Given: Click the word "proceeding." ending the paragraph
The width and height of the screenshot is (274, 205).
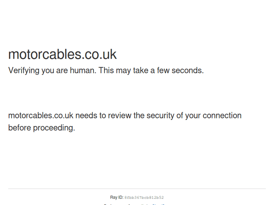Looking at the screenshot, I should click(x=54, y=128).
